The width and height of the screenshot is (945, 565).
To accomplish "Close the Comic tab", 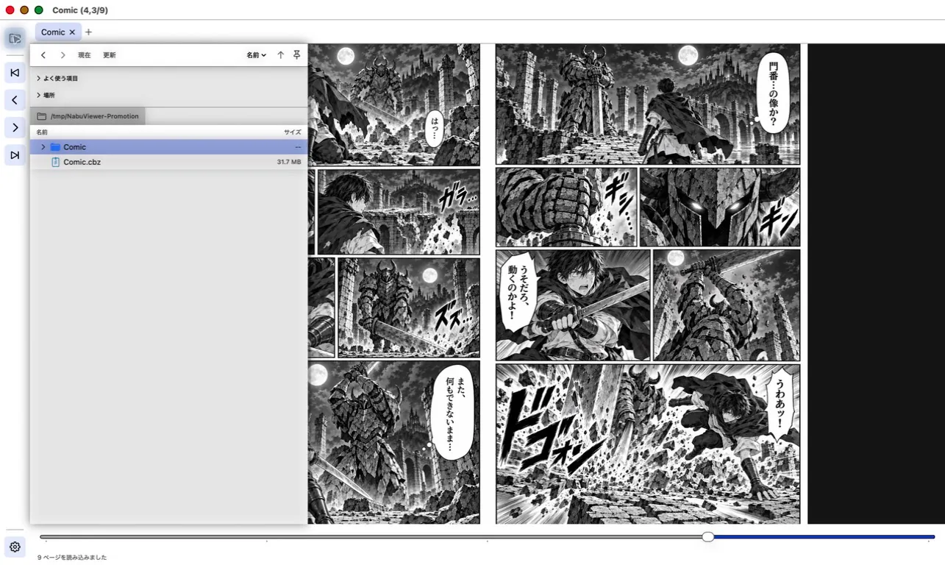I will [72, 32].
